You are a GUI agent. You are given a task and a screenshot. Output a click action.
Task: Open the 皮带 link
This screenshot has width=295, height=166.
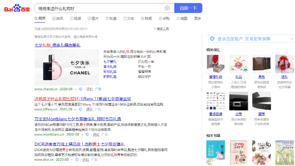pyautogui.click(x=239, y=114)
